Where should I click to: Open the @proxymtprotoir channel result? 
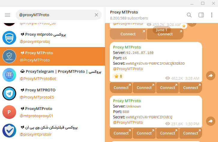pos(52,131)
